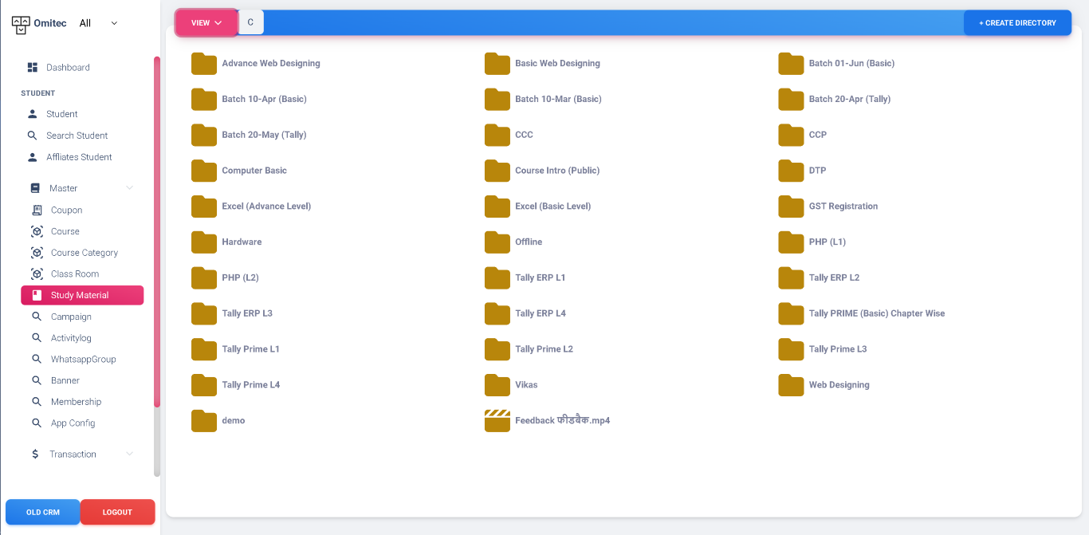The image size is (1089, 535).
Task: Click the Class Room sidebar icon
Action: click(37, 274)
